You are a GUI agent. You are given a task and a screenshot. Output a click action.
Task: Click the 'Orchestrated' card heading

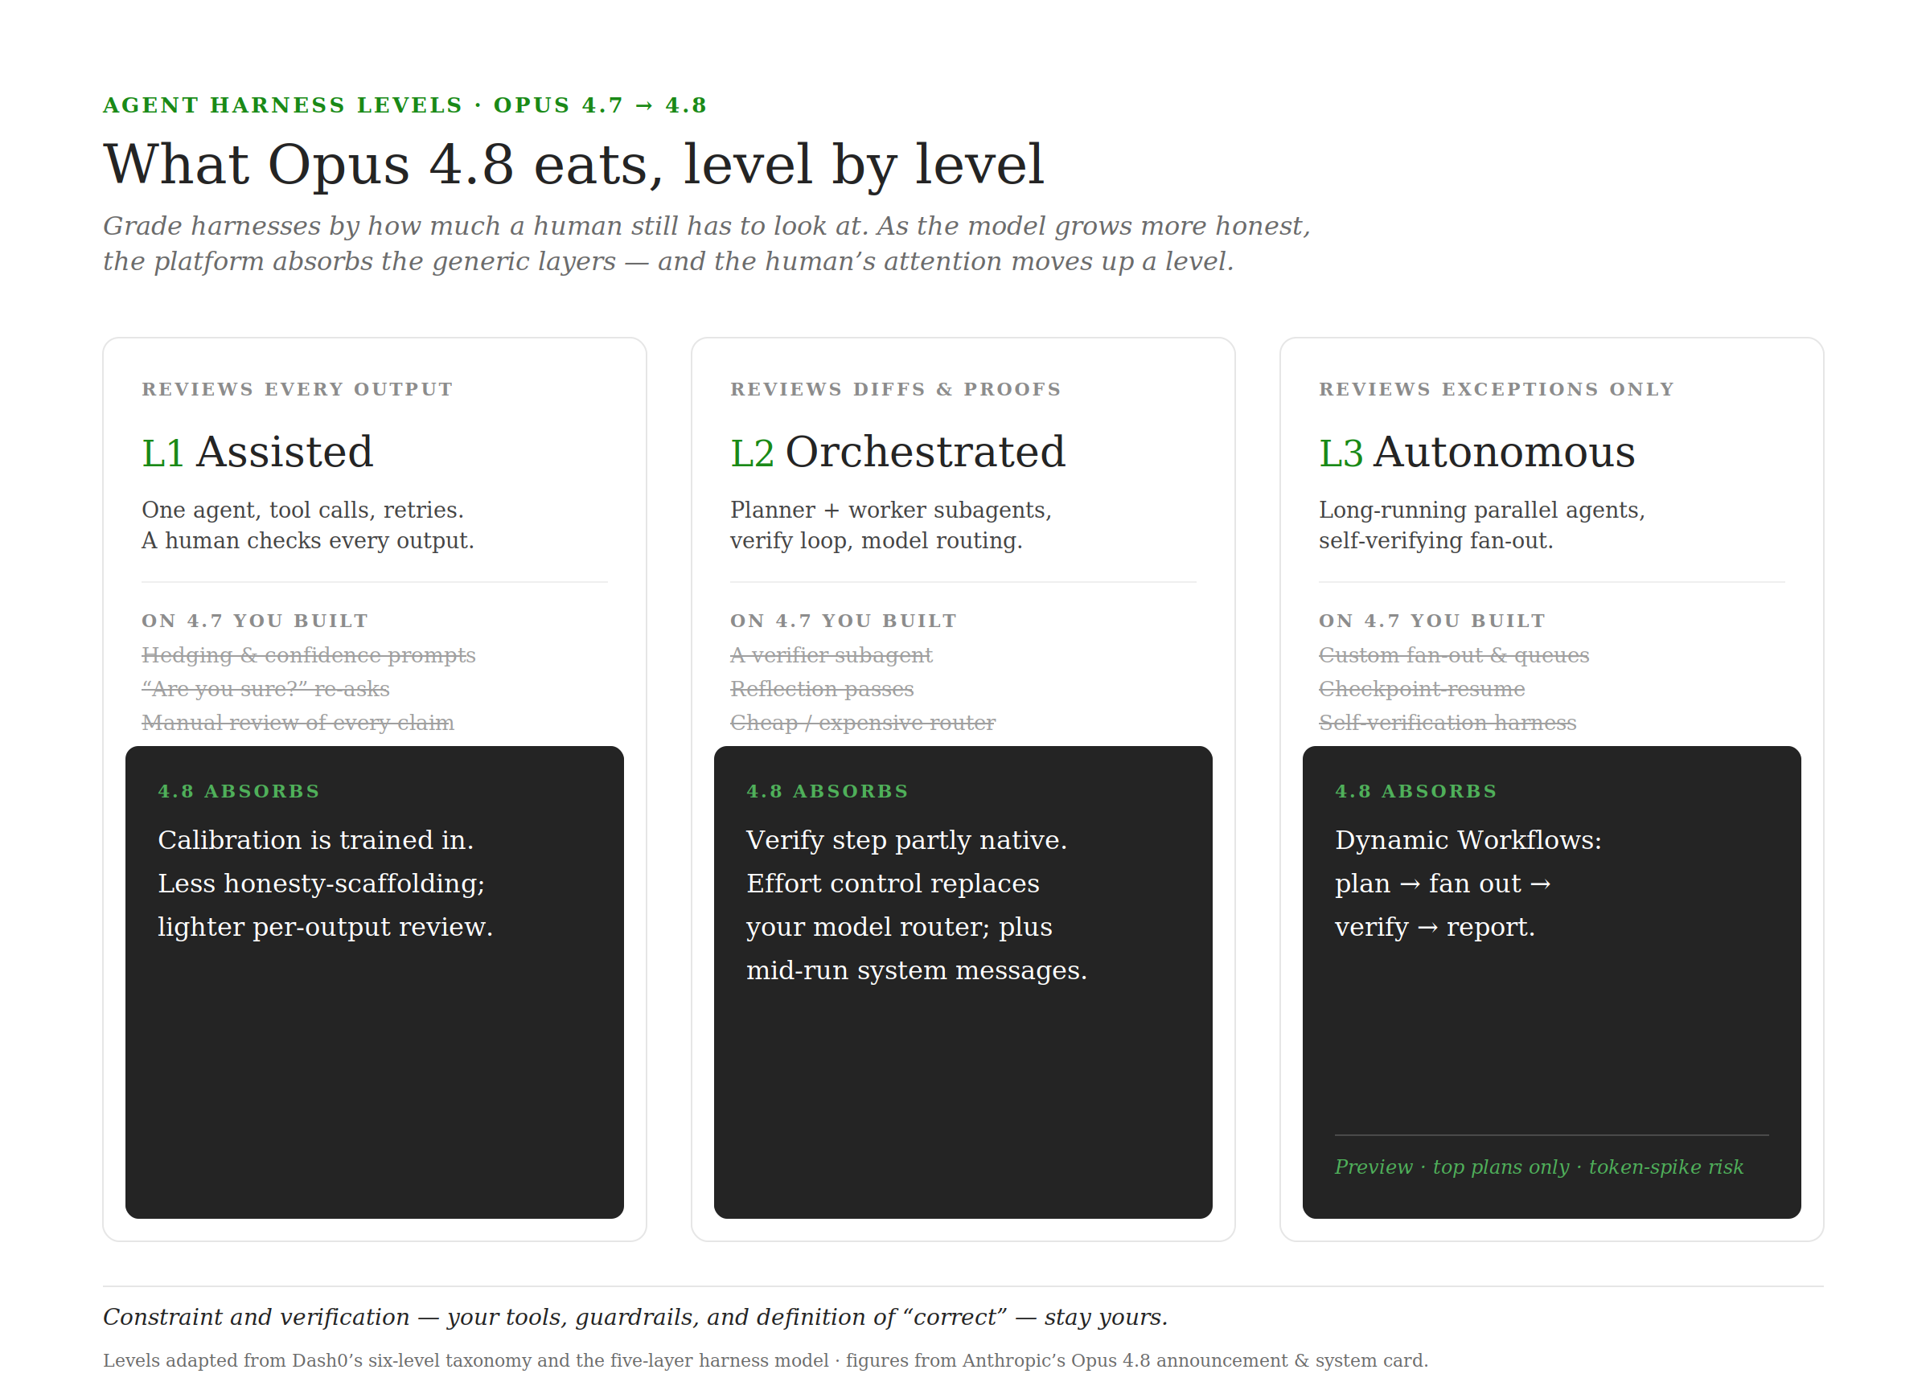coord(925,452)
